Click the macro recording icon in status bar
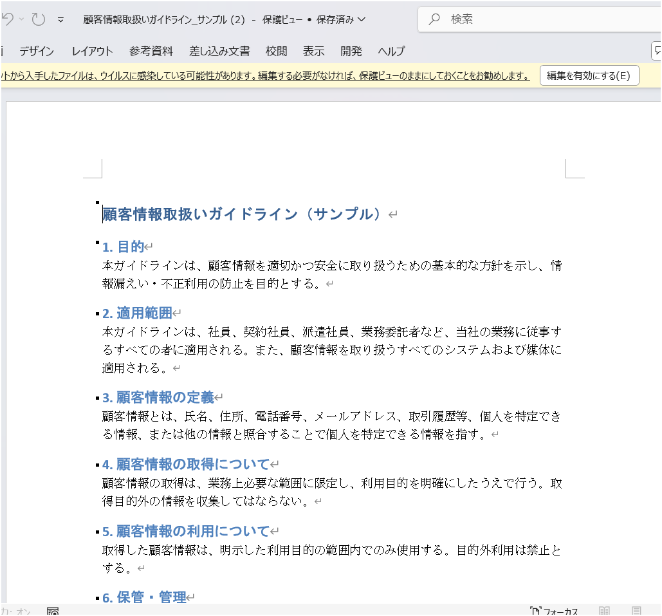The height and width of the screenshot is (616, 662). click(53, 611)
